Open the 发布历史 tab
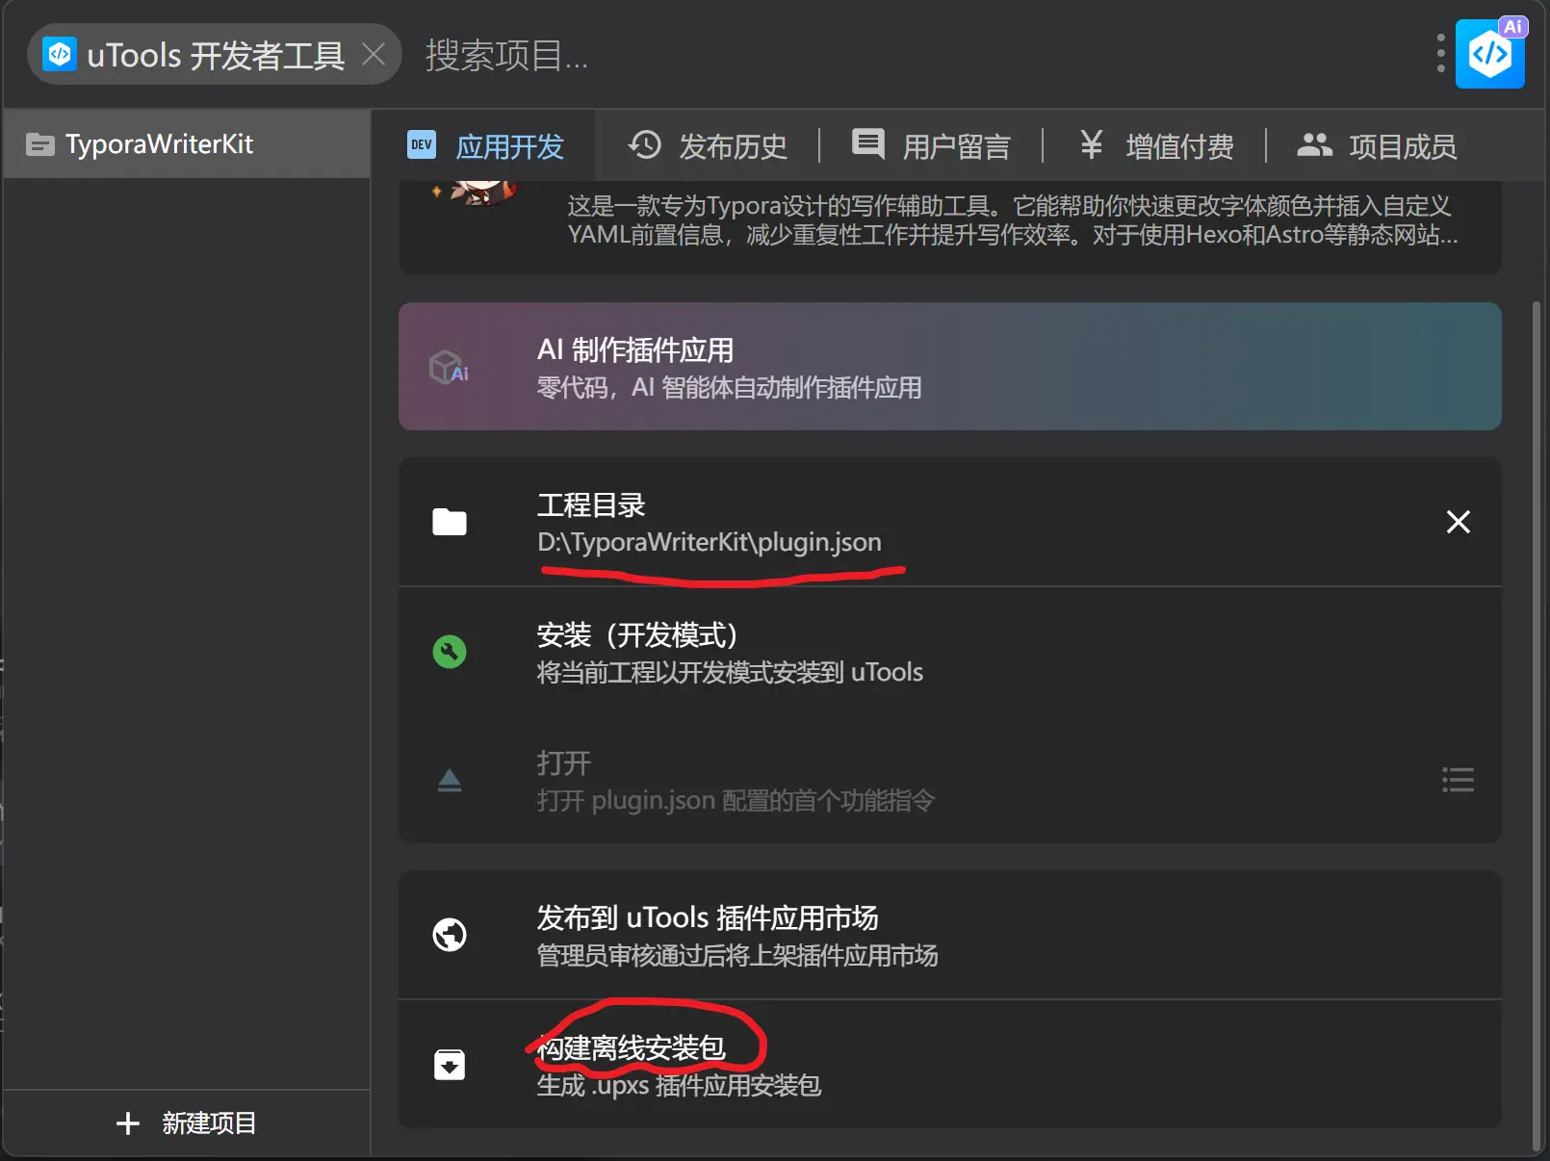The height and width of the screenshot is (1161, 1550). 708,146
